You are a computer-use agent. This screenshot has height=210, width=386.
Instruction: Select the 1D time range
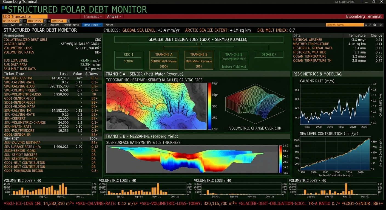(6, 25)
